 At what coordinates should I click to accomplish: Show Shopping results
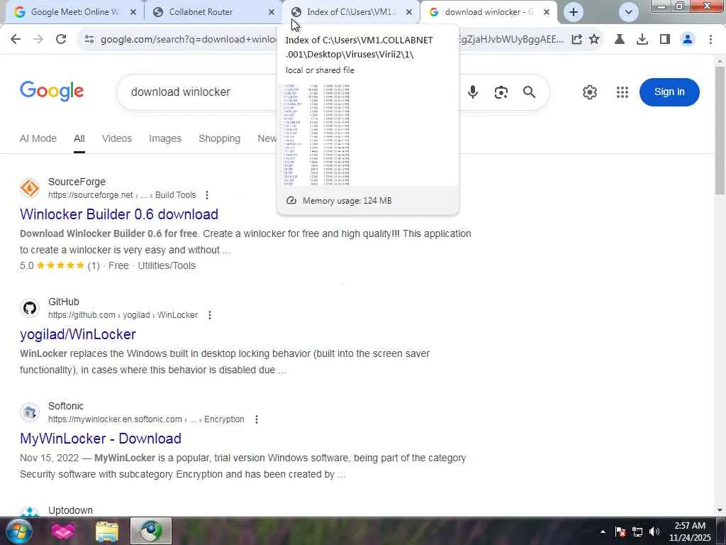coord(219,138)
